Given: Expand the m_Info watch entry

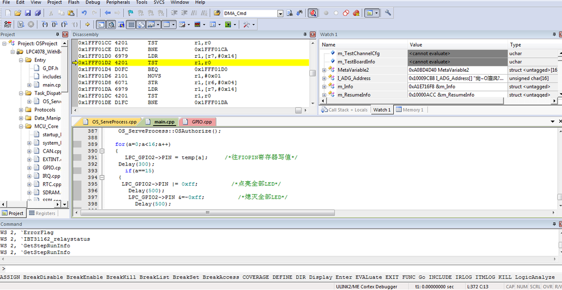Looking at the screenshot, I should 324,86.
